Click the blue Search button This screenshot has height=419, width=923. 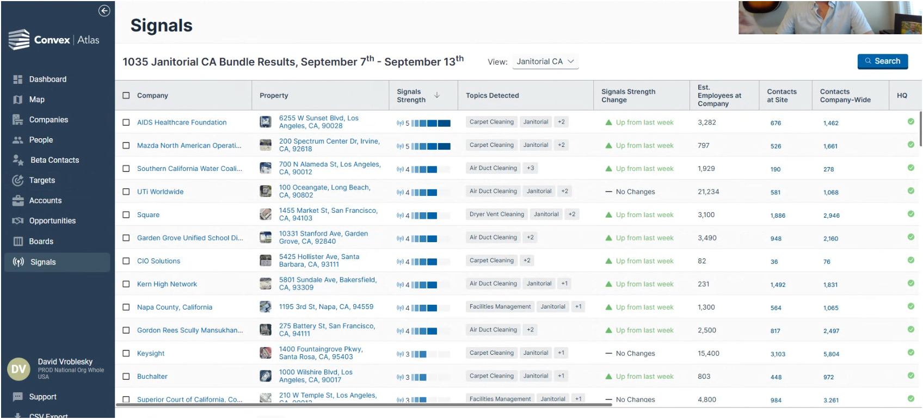coord(883,61)
